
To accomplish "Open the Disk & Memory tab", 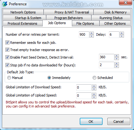I will click(112, 12).
